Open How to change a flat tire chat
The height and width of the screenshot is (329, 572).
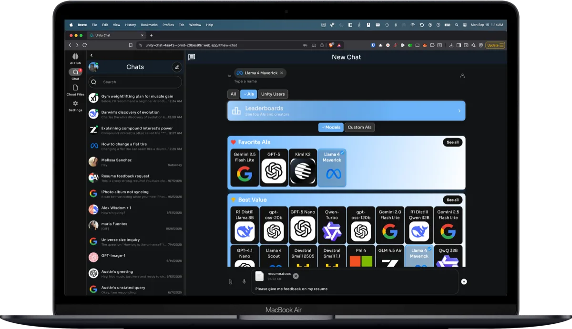coord(135,146)
